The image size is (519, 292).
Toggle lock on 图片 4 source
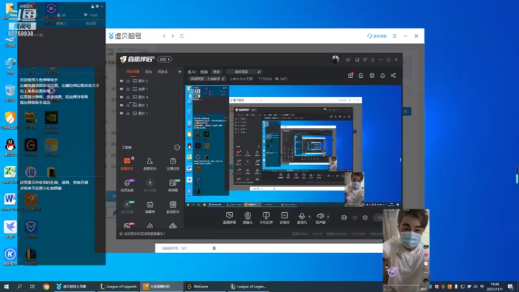click(128, 97)
